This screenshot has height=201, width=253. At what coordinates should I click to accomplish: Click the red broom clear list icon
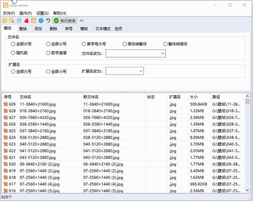26,21
